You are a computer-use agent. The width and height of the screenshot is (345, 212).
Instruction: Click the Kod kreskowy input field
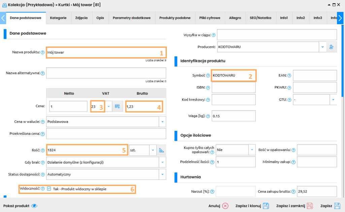[x=233, y=100]
